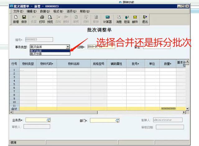Click the 制单人 administrator field
The height and width of the screenshot is (146, 199).
tap(168, 120)
